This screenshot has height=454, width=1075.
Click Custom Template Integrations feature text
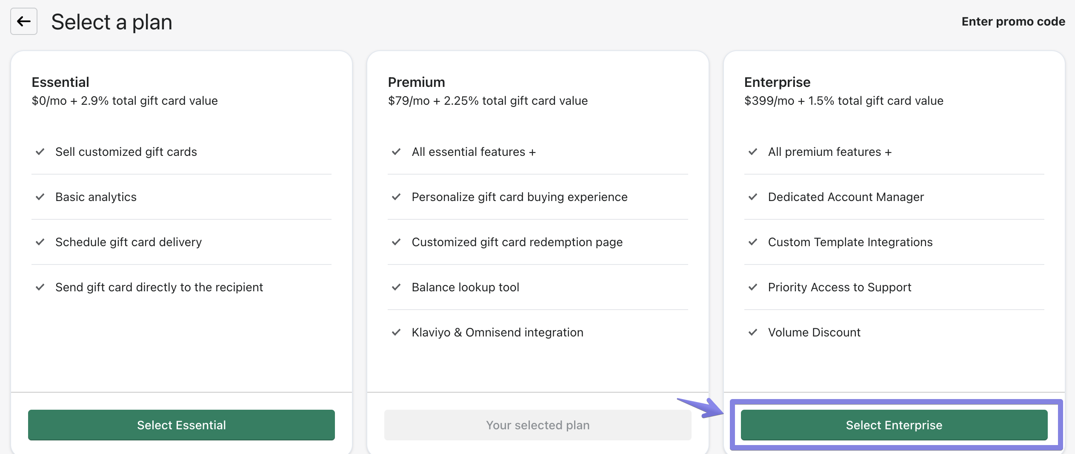(x=850, y=242)
